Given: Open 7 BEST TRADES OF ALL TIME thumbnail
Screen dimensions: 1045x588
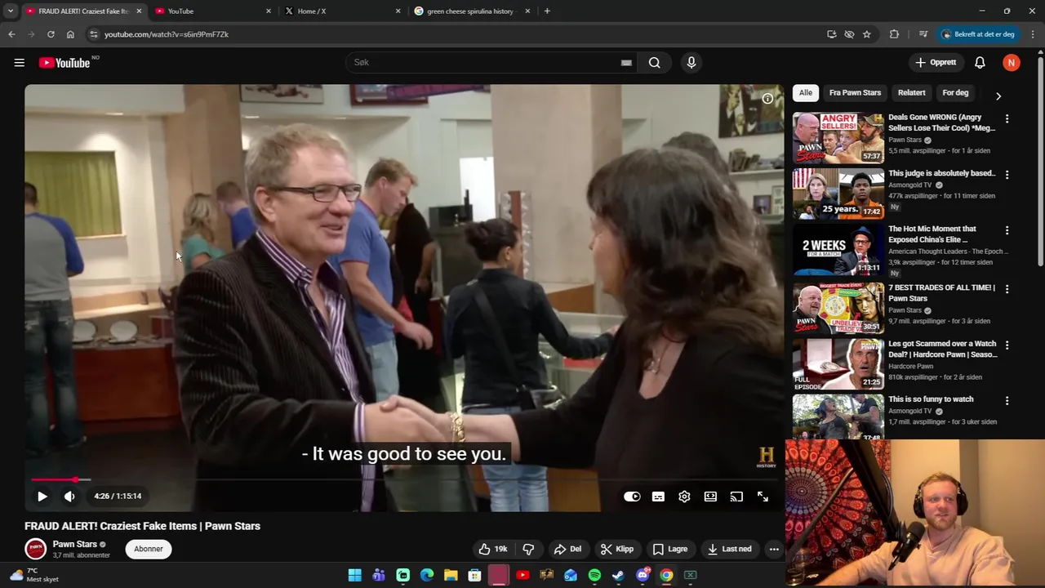Looking at the screenshot, I should coord(838,308).
